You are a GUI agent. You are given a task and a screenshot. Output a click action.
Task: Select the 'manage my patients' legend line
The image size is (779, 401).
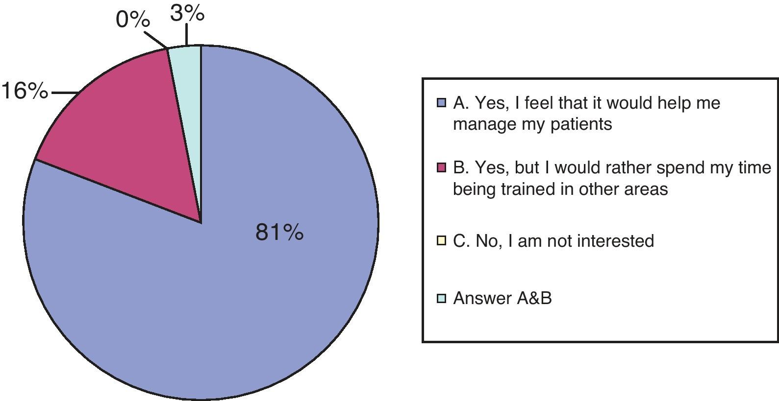click(x=532, y=124)
